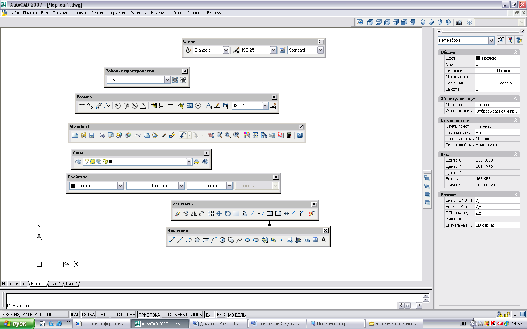The width and height of the screenshot is (527, 329).
Task: Collapse the 3D визуализация section
Action: click(516, 99)
